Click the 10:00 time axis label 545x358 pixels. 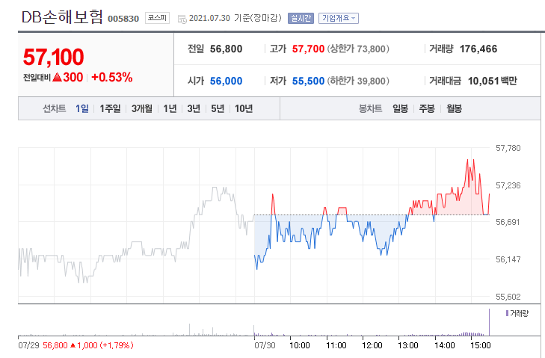(x=300, y=345)
